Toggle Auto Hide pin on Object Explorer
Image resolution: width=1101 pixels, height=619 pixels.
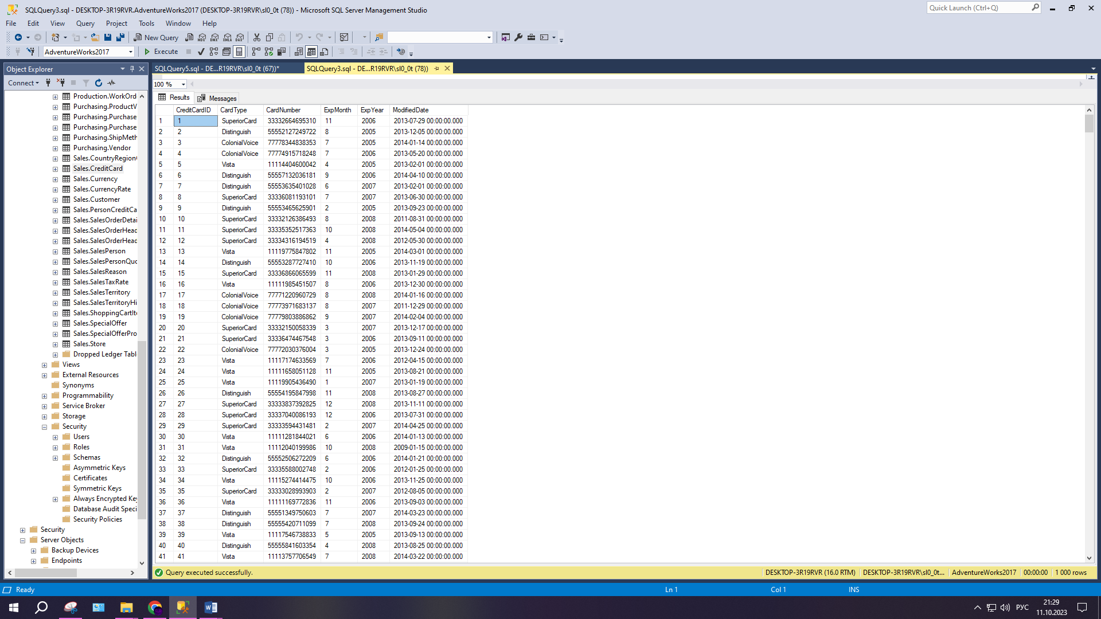pyautogui.click(x=132, y=69)
